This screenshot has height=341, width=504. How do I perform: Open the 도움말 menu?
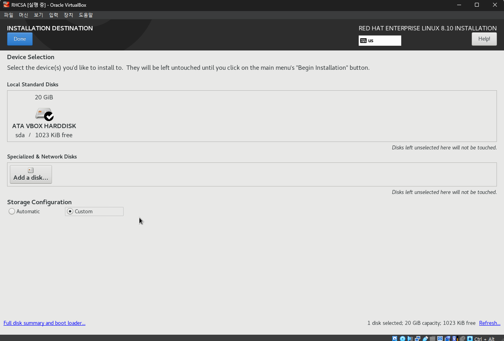pos(86,15)
